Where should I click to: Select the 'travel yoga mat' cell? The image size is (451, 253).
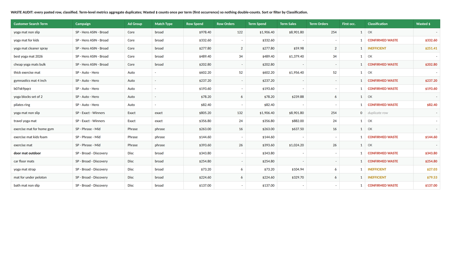pyautogui.click(x=42, y=121)
